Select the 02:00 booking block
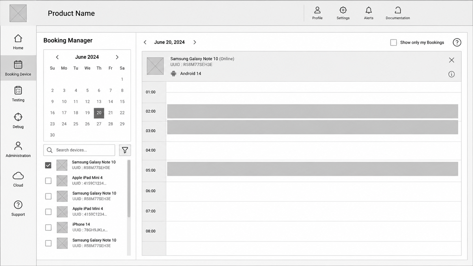Image resolution: width=473 pixels, height=266 pixels. [x=313, y=111]
